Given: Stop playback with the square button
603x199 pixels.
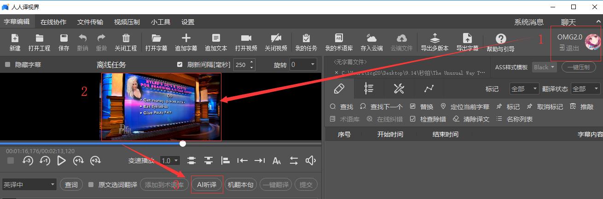Looking at the screenshot, I should (x=11, y=160).
